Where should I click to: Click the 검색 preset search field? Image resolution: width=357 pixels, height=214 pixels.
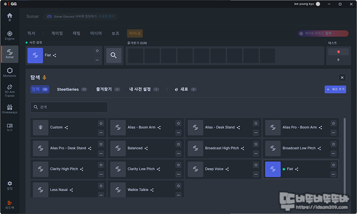coord(69,107)
